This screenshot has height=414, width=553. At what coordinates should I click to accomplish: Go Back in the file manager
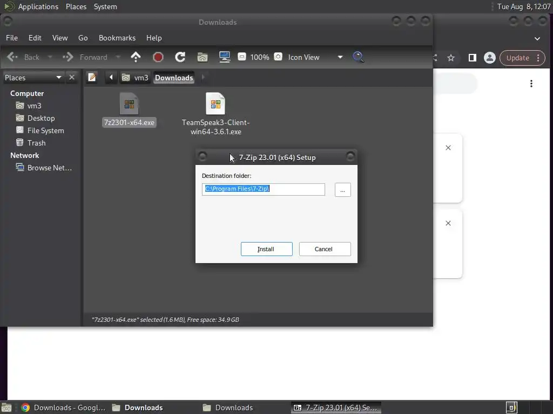[23, 57]
